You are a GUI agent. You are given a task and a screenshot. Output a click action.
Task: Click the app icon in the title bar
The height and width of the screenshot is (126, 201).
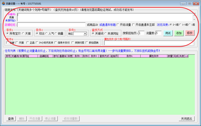click(3, 3)
